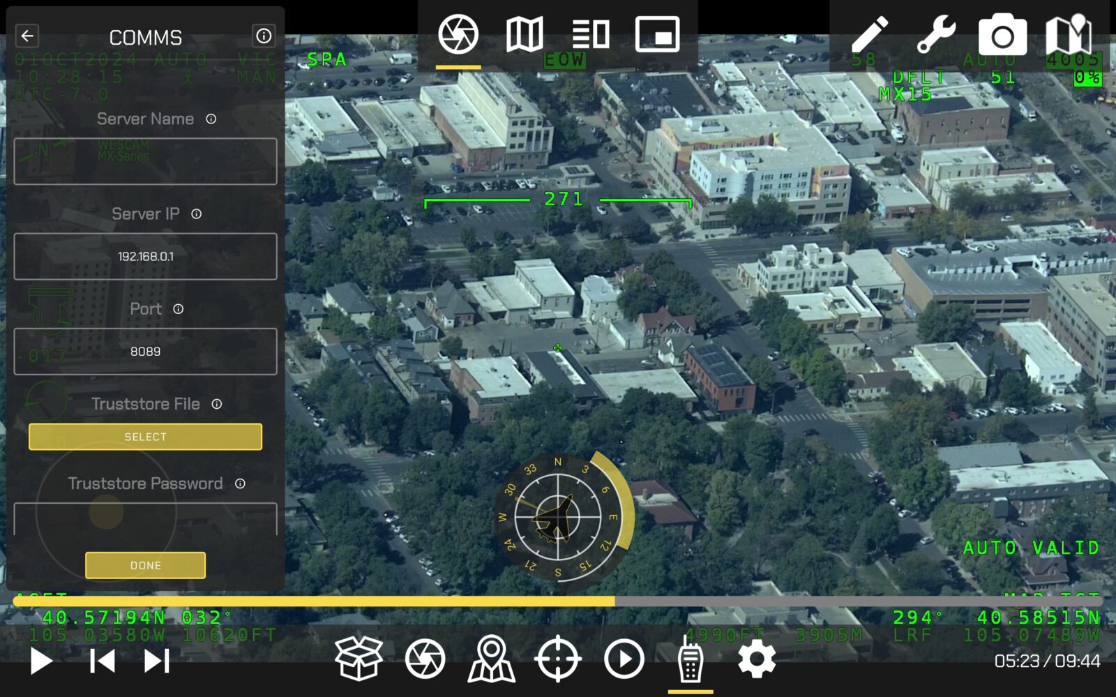1116x697 pixels.
Task: Show Port info tooltip
Action: click(179, 309)
